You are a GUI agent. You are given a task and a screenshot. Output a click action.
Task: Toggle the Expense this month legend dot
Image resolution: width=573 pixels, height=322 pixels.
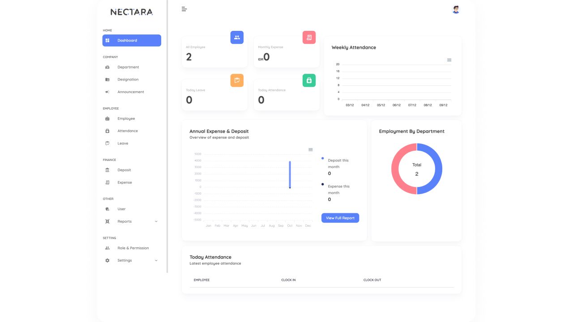pyautogui.click(x=323, y=184)
